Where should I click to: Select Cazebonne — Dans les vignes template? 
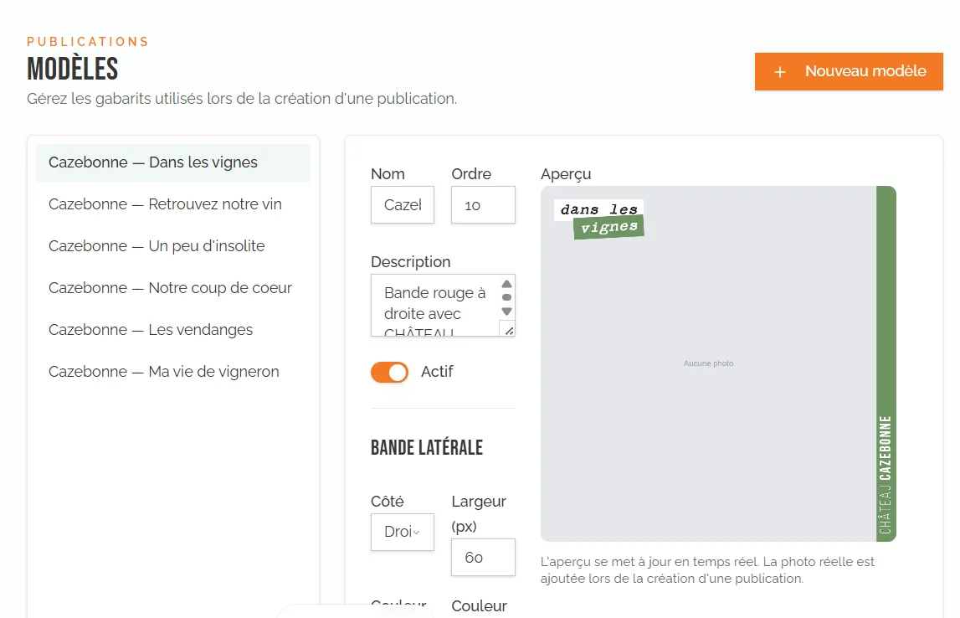tap(173, 162)
